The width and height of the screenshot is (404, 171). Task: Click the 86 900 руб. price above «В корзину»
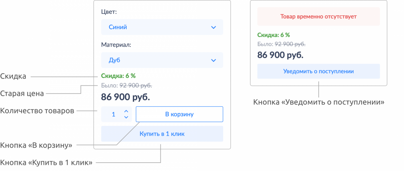(126, 97)
